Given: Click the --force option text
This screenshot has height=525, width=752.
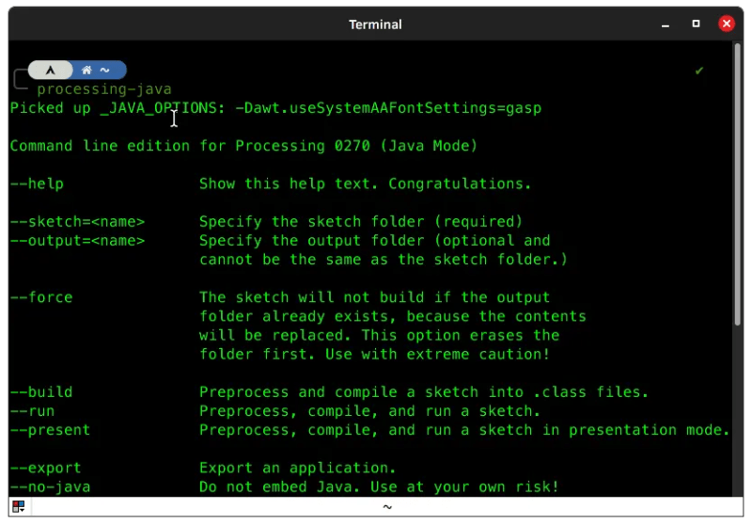Looking at the screenshot, I should tap(41, 297).
